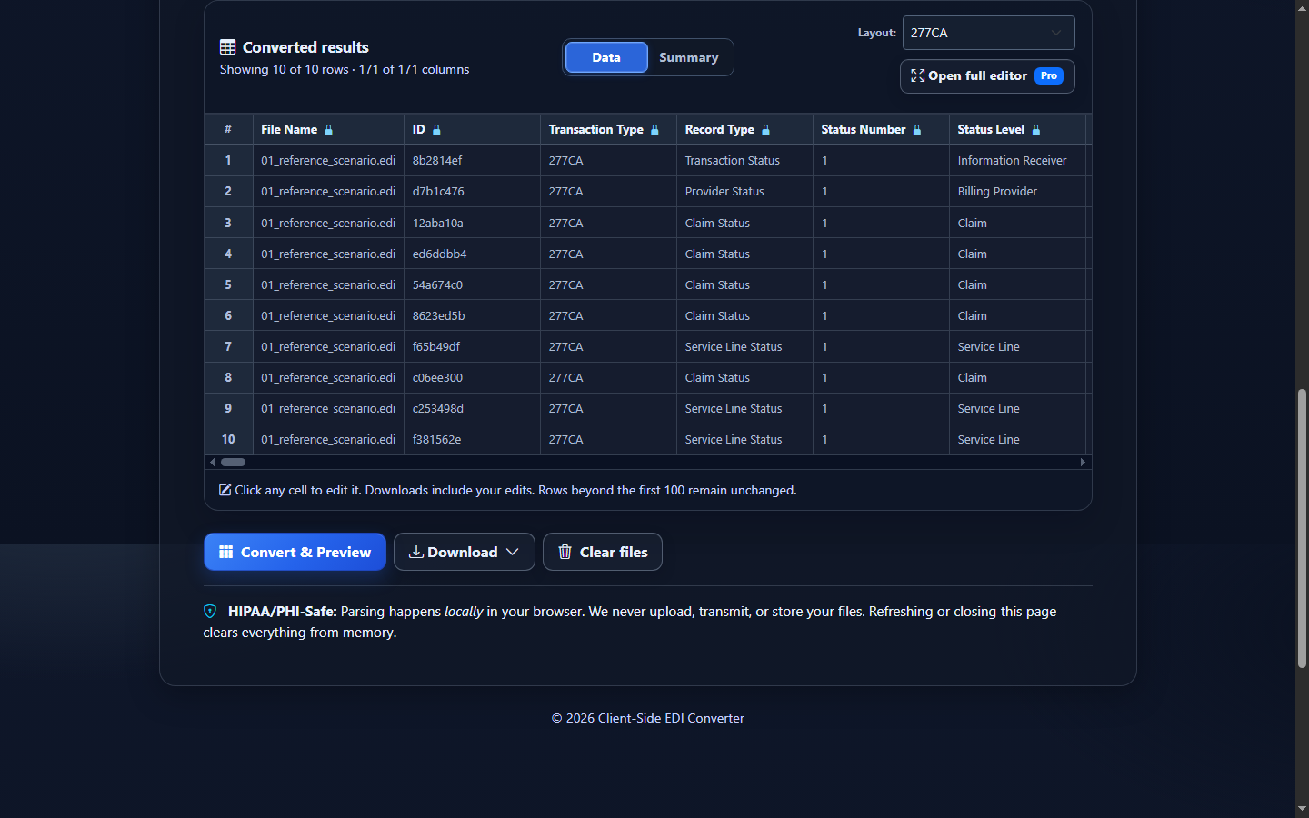1309x818 pixels.
Task: Click lock icon beside Record Type header
Action: pos(765,130)
